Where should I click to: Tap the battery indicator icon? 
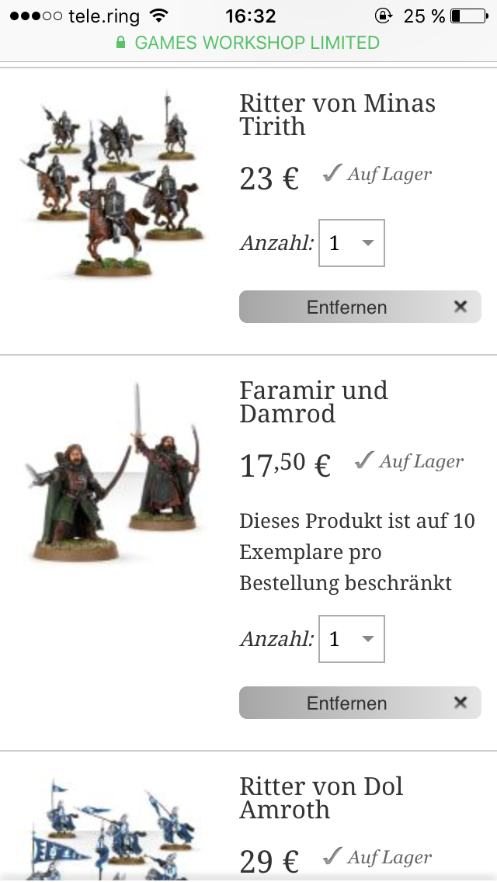point(469,16)
